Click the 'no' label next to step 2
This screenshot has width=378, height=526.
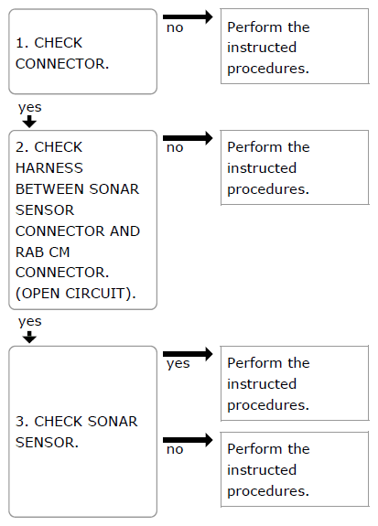(175, 147)
